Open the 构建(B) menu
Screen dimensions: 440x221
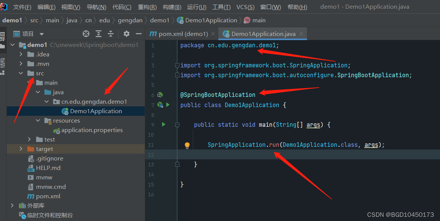click(172, 7)
